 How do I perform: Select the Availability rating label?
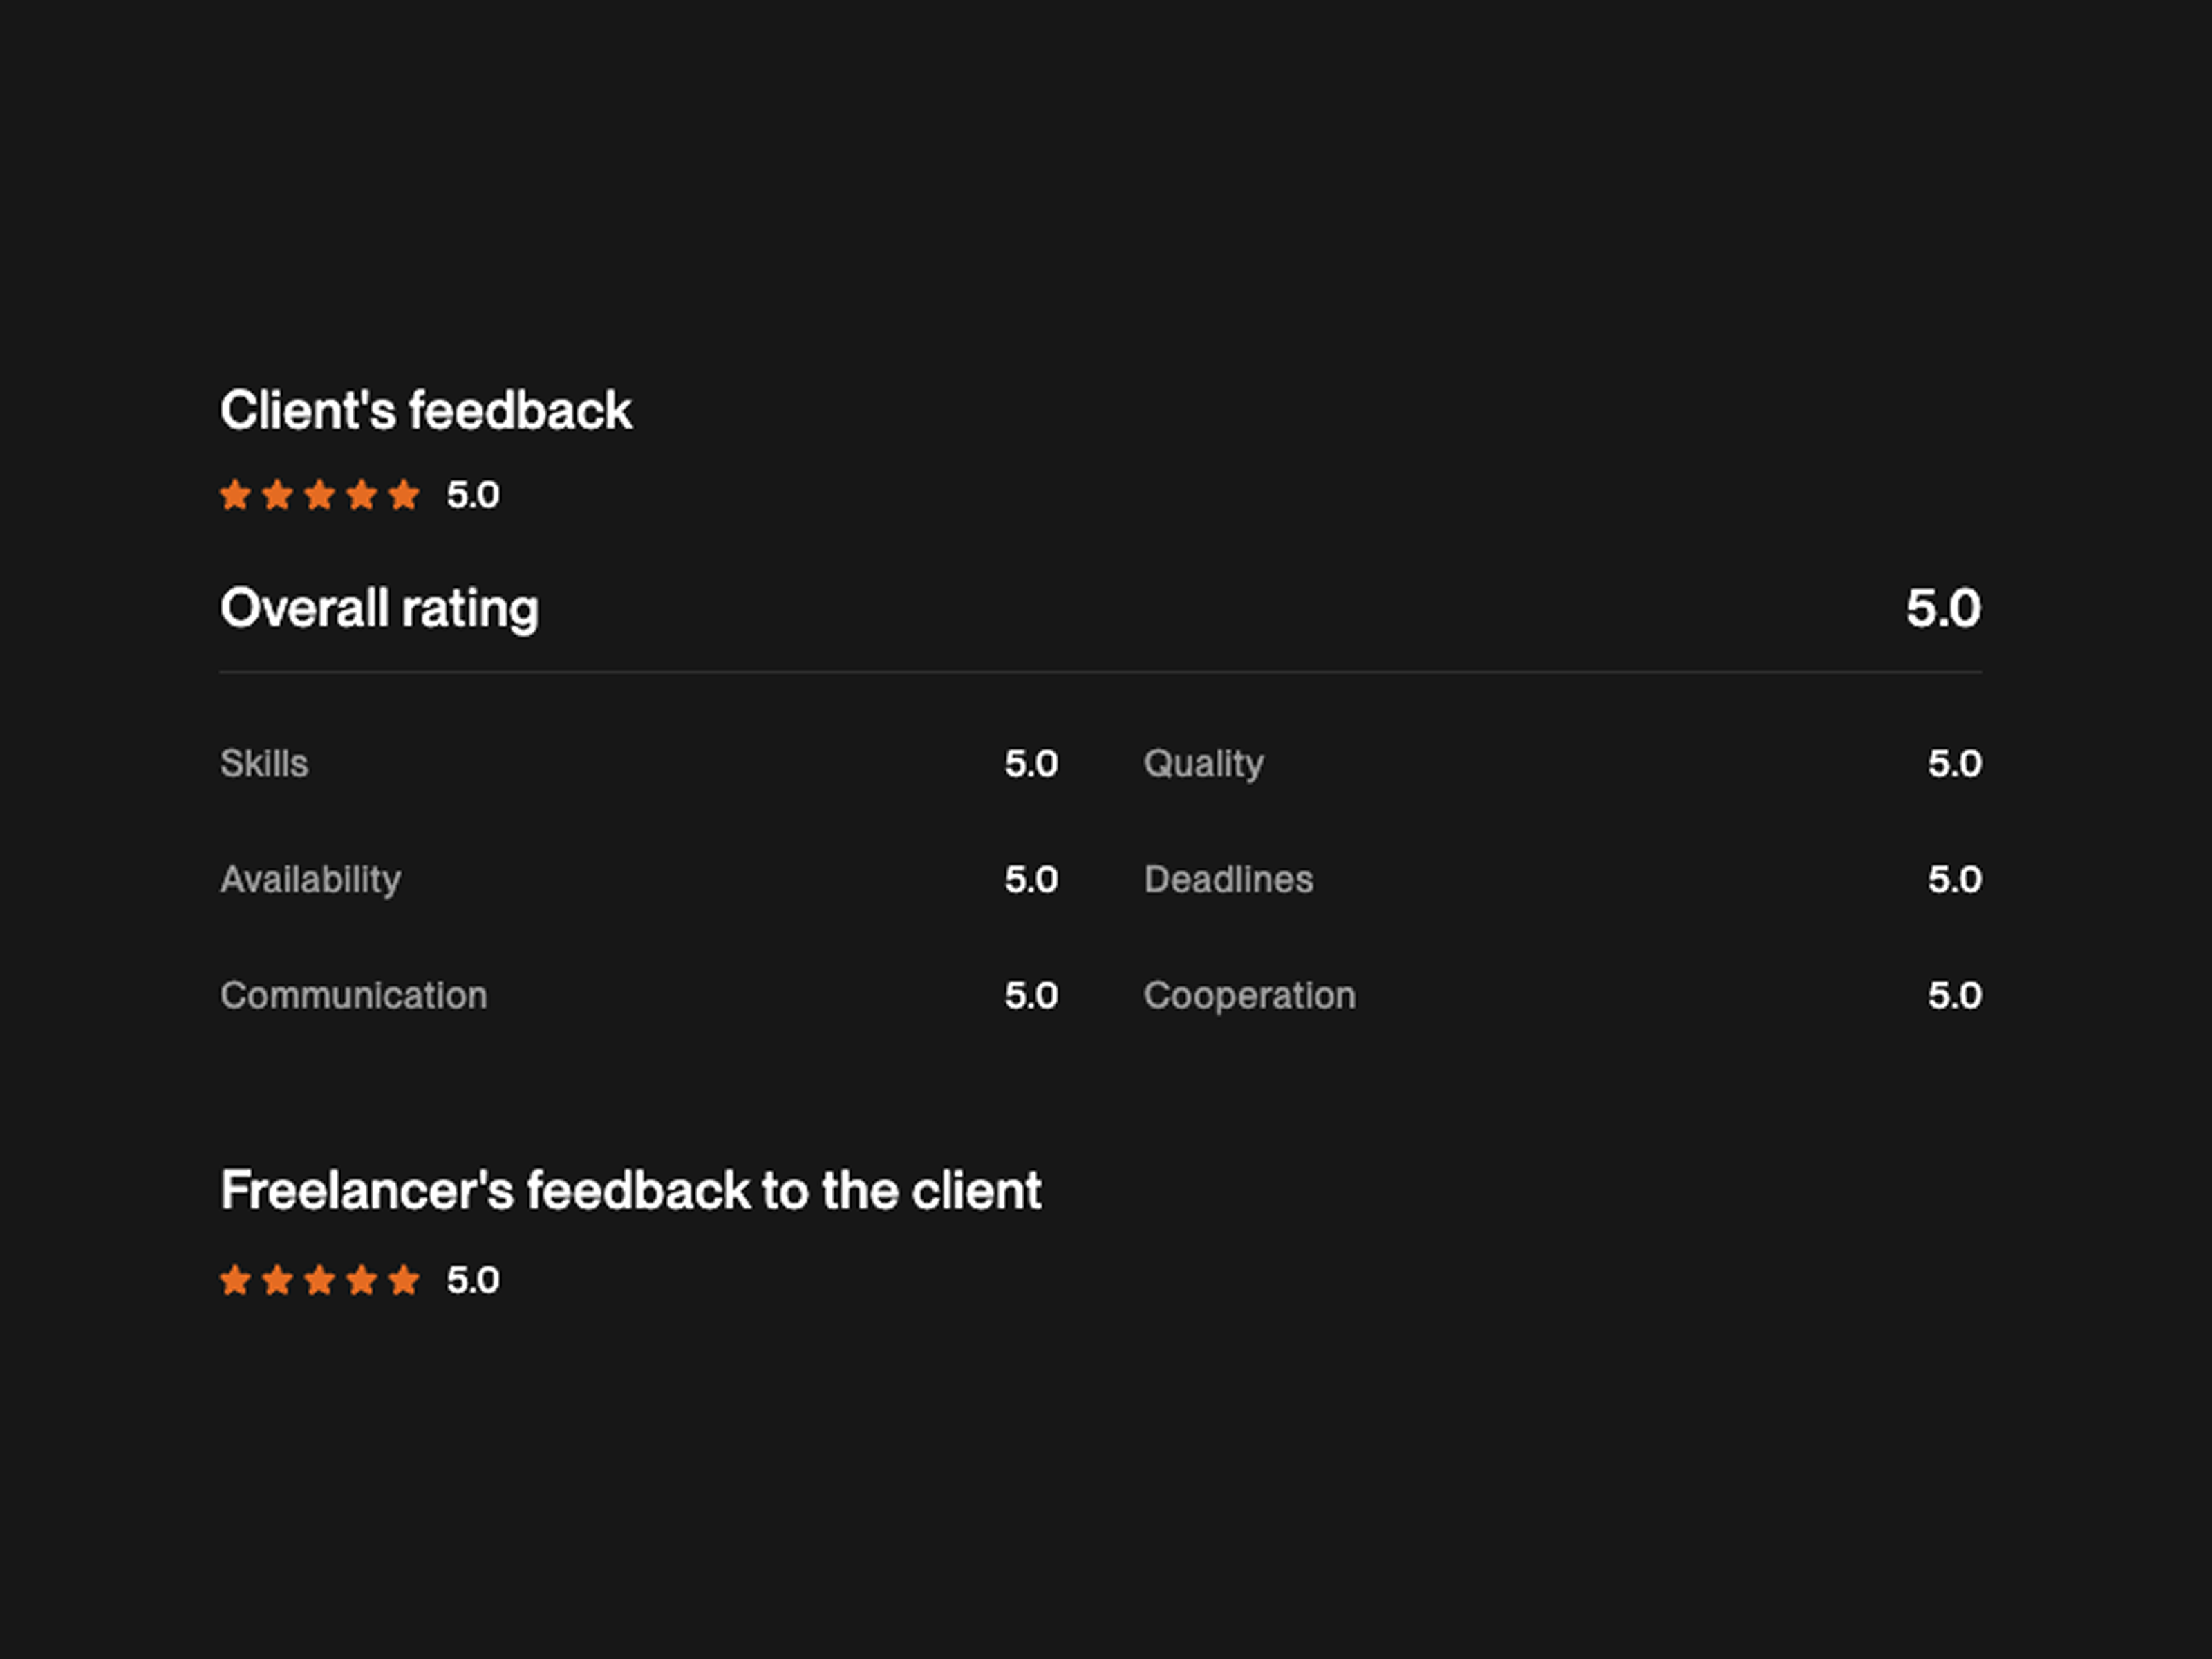310,880
